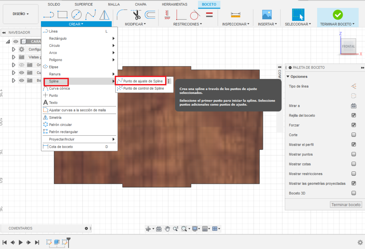Switch to the SUPERFICIE tab
The height and width of the screenshot is (249, 365).
coord(84,4)
